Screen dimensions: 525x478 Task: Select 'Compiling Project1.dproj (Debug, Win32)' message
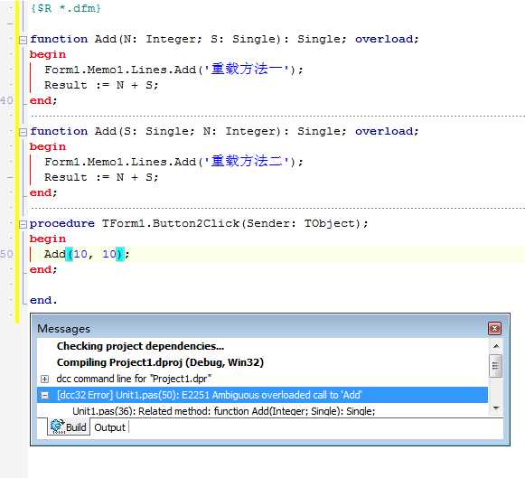tap(160, 362)
